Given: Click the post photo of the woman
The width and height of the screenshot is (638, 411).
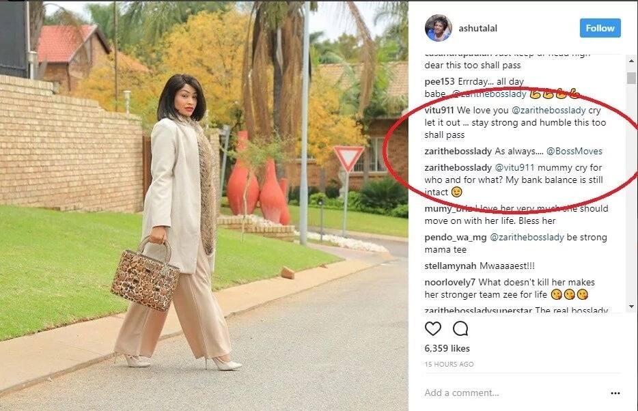Looking at the screenshot, I should click(x=204, y=205).
